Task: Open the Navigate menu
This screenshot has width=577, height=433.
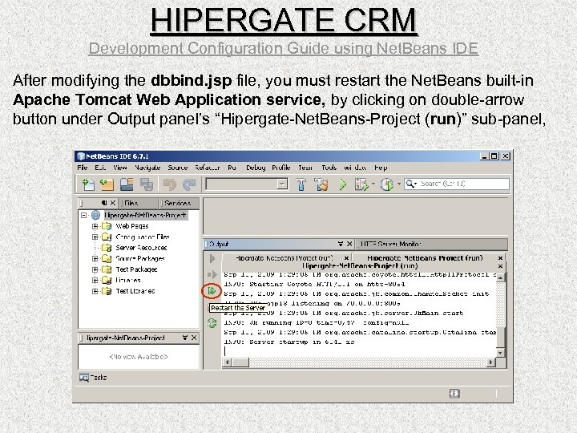Action: tap(147, 168)
